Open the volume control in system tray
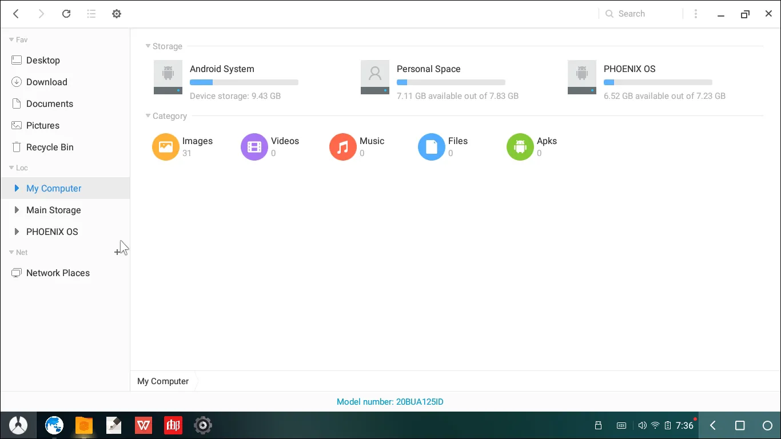This screenshot has height=439, width=781. point(642,425)
